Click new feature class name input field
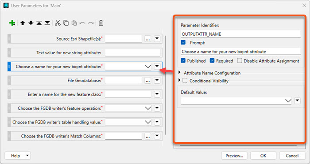310x164 pixels. 128,94
